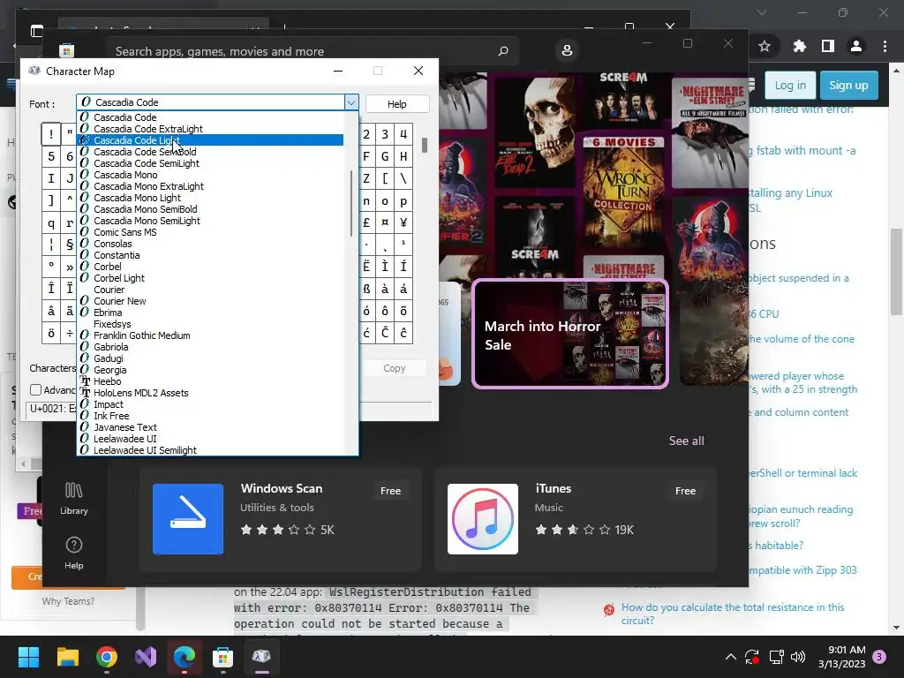
Task: Select Impact font entry
Action: (210, 404)
